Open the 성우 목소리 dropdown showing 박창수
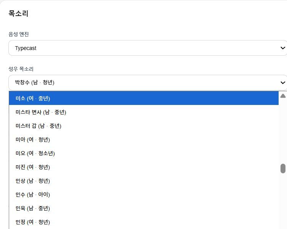 (148, 82)
